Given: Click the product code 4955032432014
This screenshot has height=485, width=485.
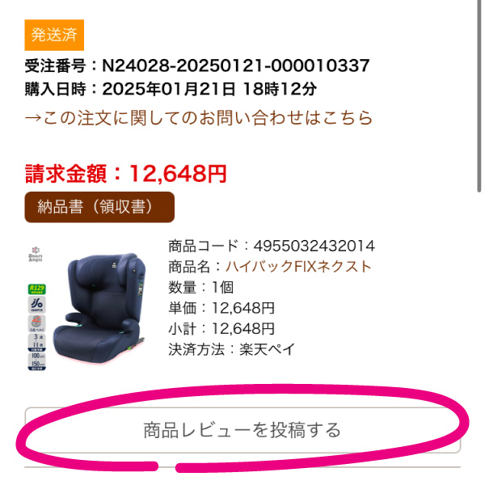Looking at the screenshot, I should 314,246.
